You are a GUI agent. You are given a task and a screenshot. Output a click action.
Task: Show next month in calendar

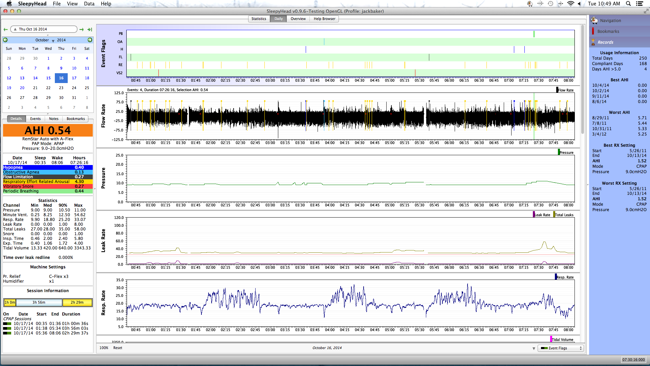click(90, 40)
